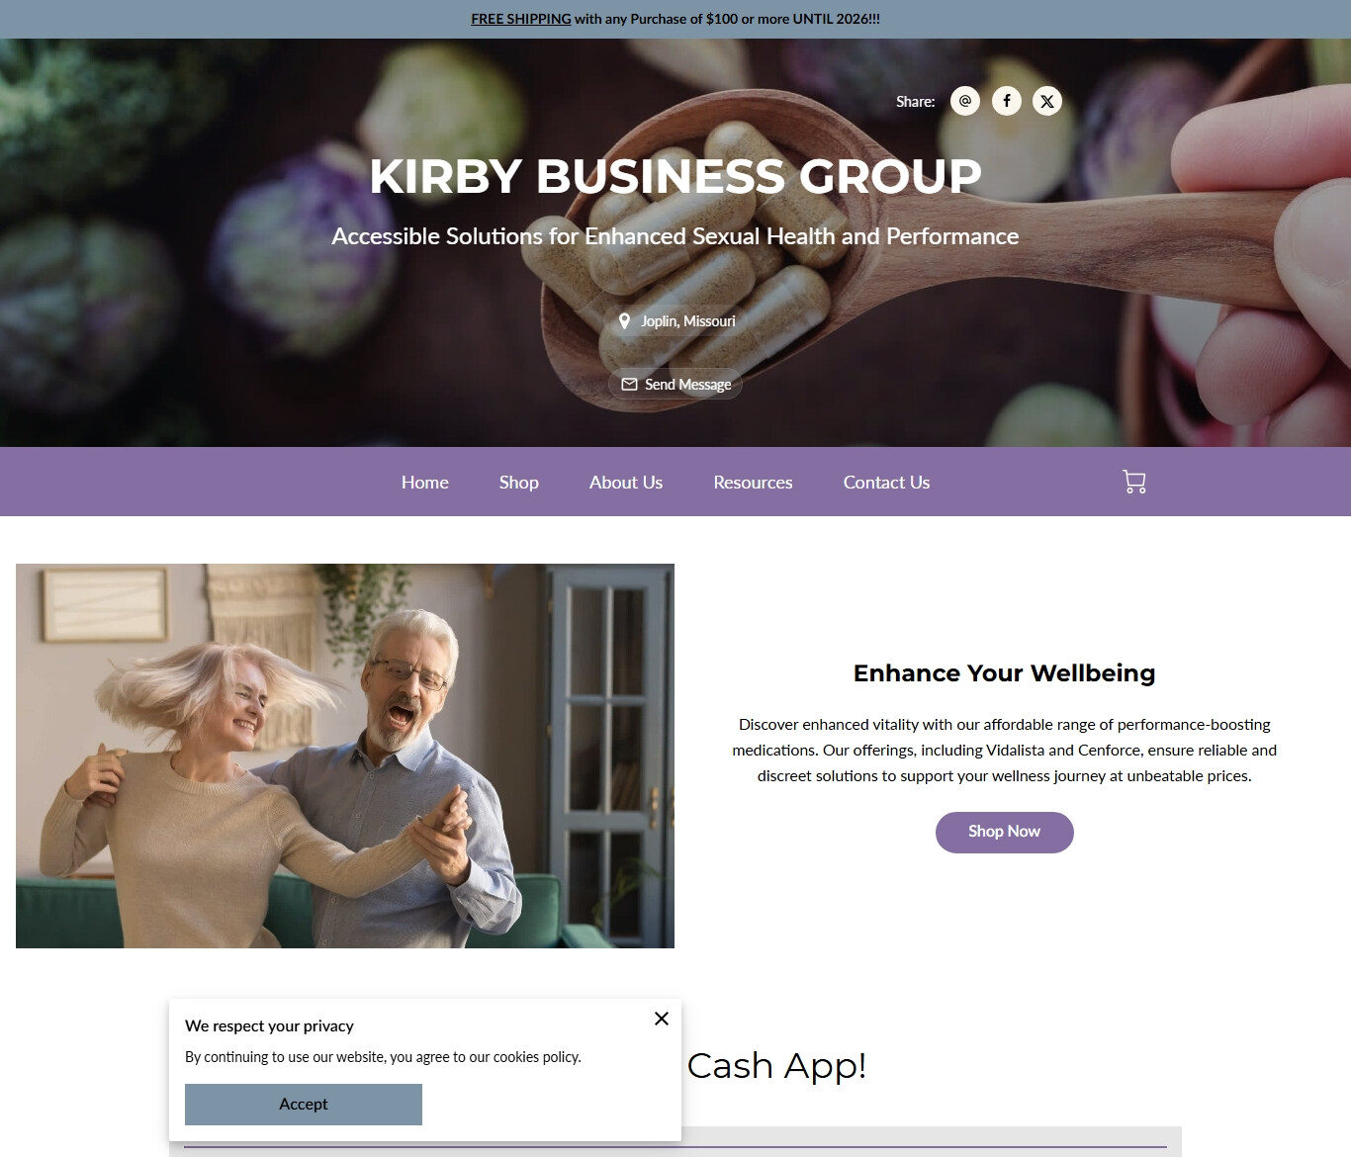Click the dancing couple photo

(345, 756)
